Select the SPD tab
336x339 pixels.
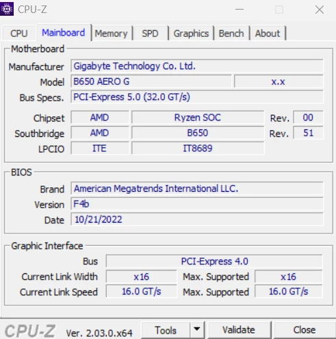(150, 34)
